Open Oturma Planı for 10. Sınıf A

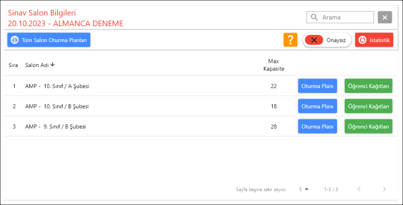coord(317,86)
